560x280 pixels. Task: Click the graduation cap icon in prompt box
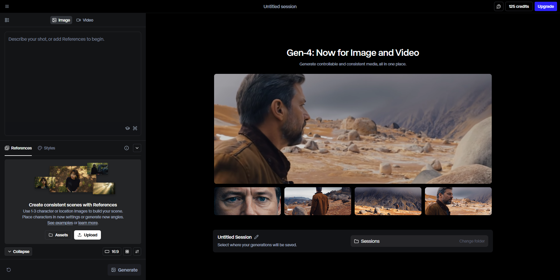point(127,128)
